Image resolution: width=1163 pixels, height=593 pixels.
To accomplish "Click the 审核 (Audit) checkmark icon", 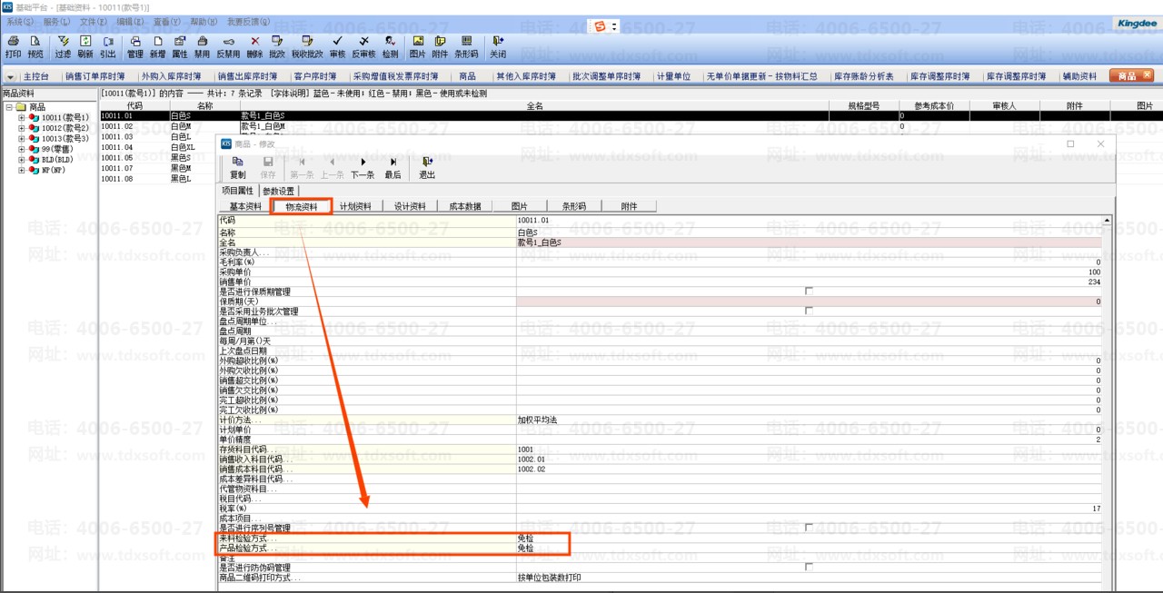I will point(337,45).
